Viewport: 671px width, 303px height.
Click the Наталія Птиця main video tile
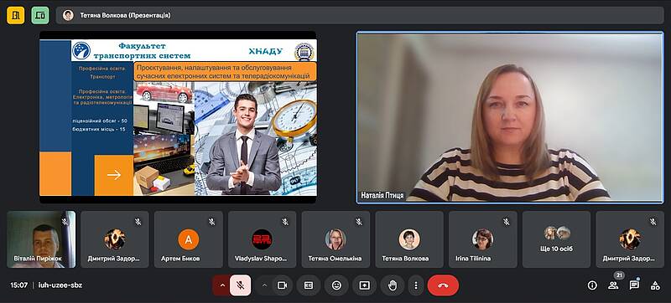pos(510,117)
